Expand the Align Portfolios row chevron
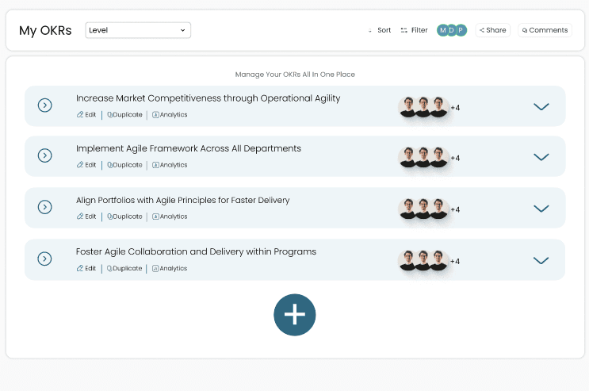Screen dimensions: 589x391 pyautogui.click(x=541, y=209)
